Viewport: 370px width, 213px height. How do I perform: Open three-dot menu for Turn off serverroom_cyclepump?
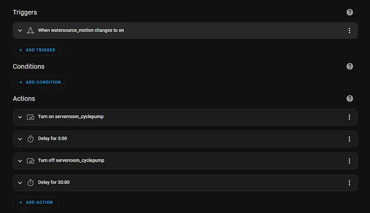point(349,161)
